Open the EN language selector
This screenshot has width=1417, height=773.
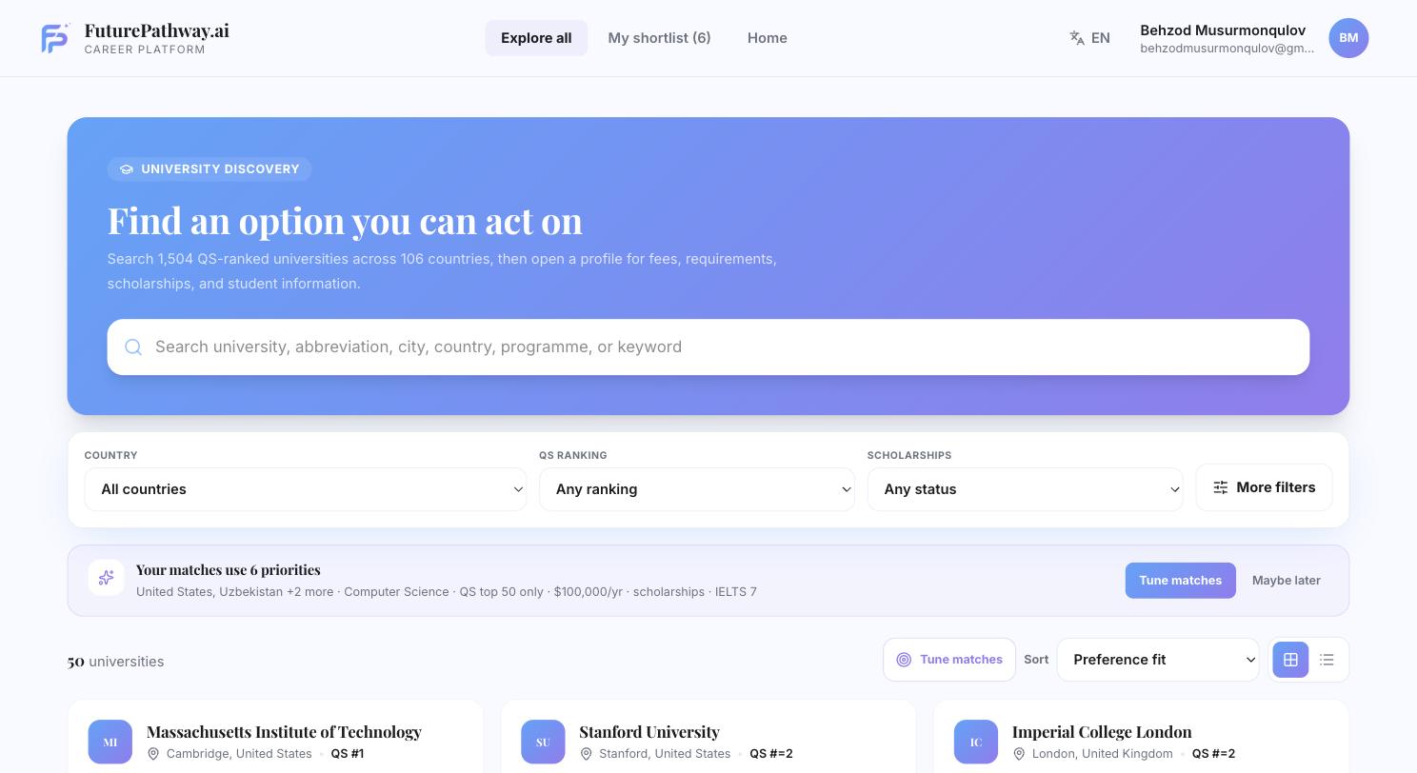click(x=1090, y=38)
